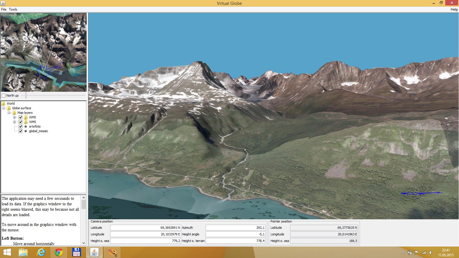
Task: Click the Globe surface folder icon
Action: point(9,108)
